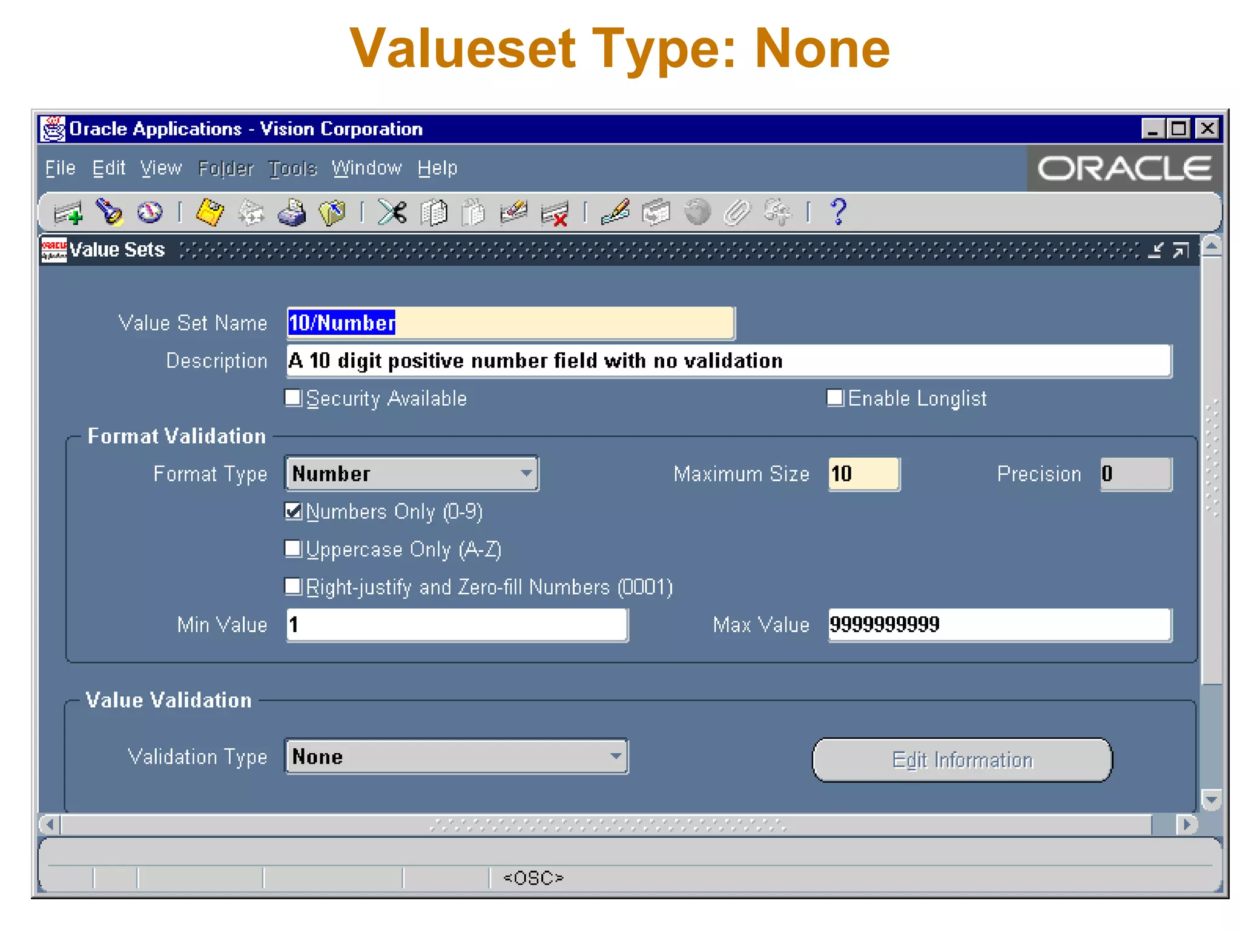
Task: Open the File menu
Action: pyautogui.click(x=61, y=168)
